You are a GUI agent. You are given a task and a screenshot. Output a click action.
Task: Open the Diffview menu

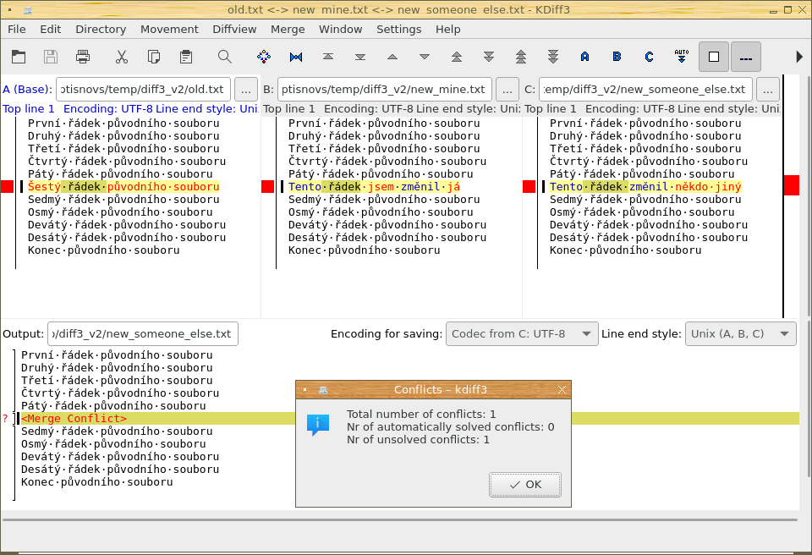pos(234,29)
